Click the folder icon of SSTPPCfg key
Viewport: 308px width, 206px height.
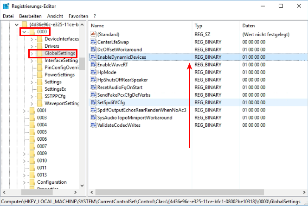pos(40,96)
